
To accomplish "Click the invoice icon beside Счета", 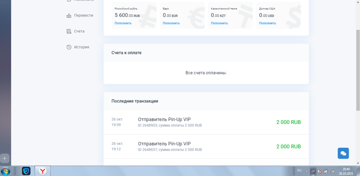I will [69, 31].
